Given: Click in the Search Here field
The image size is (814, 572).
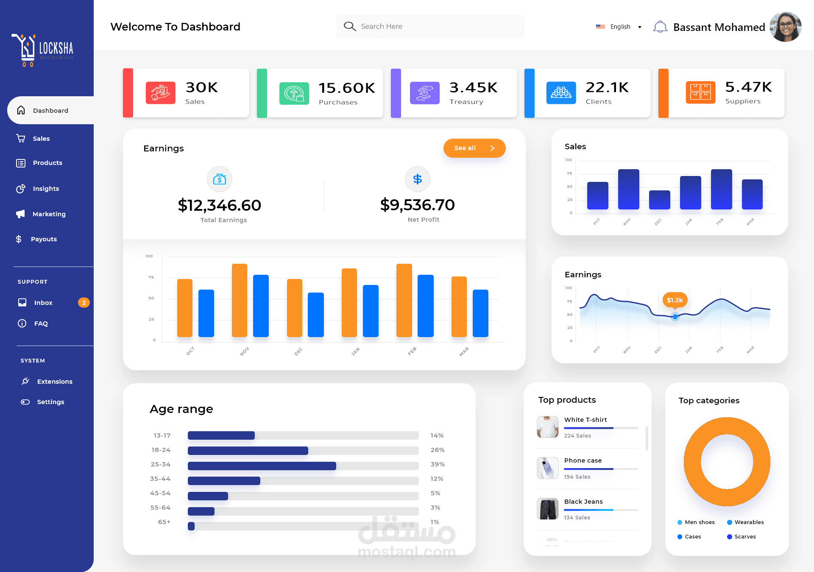Looking at the screenshot, I should (x=437, y=26).
